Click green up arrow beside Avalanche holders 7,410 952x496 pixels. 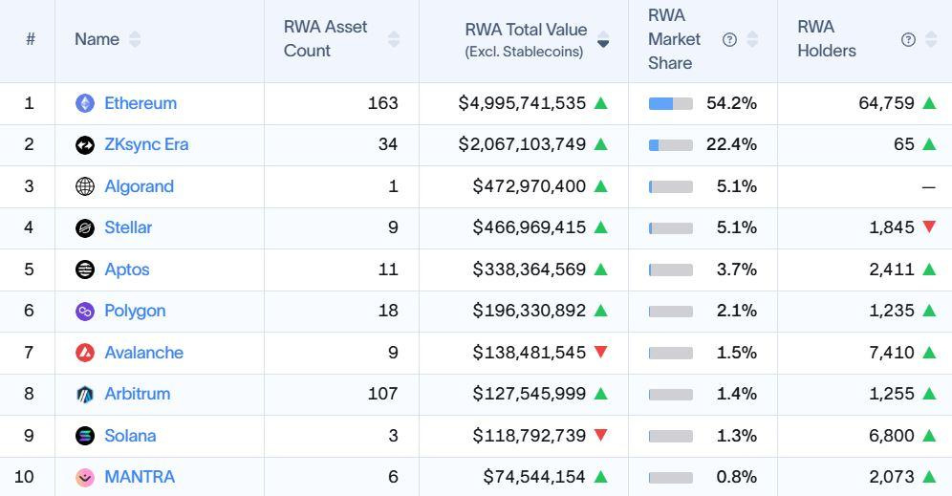(x=929, y=352)
